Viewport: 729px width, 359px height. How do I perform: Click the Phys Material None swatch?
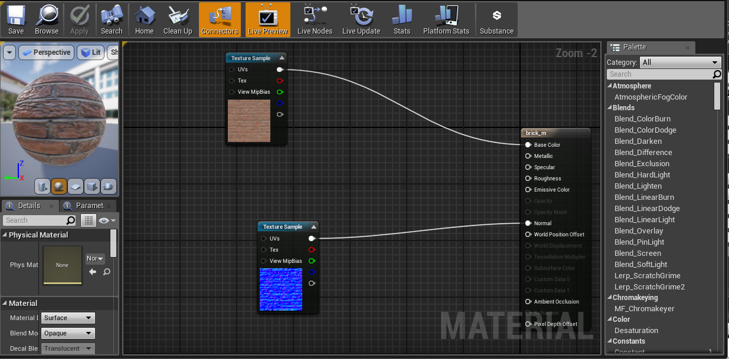61,265
